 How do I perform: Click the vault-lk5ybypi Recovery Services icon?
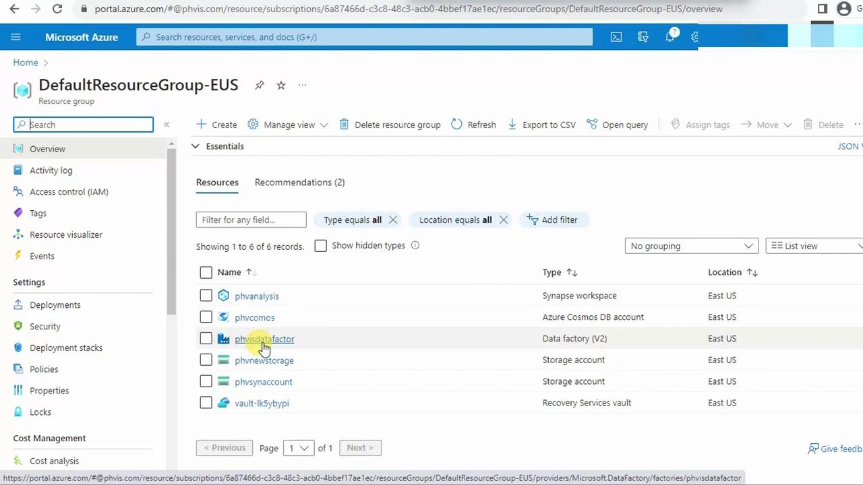[223, 403]
